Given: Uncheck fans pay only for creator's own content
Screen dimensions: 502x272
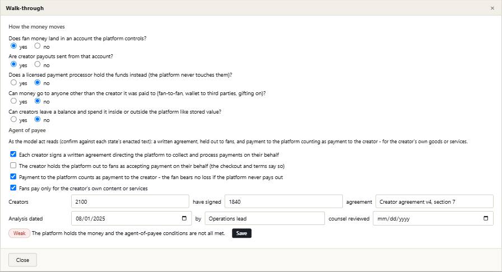Looking at the screenshot, I should pyautogui.click(x=13, y=188).
